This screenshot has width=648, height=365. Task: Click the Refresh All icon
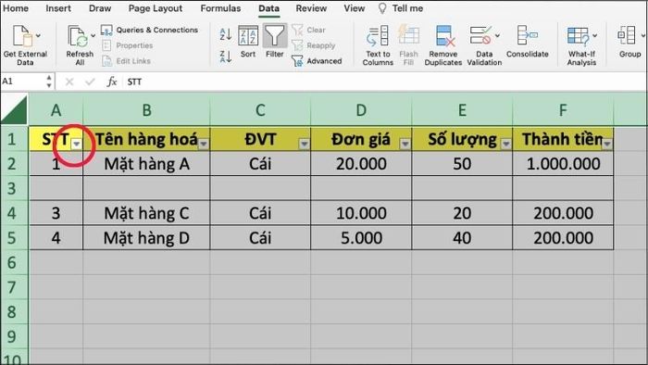(78, 36)
